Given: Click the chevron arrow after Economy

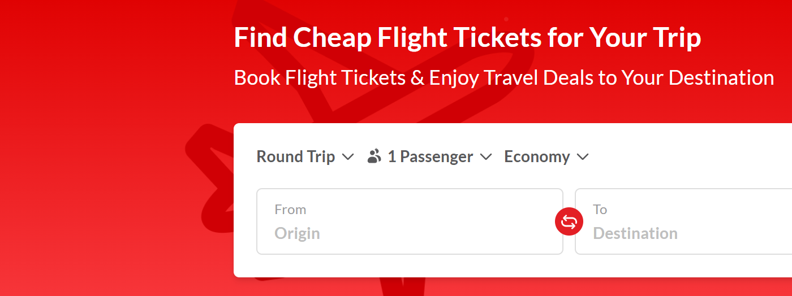Looking at the screenshot, I should coord(583,157).
